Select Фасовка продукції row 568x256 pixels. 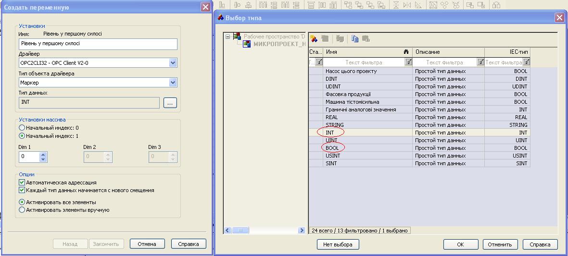click(x=419, y=94)
